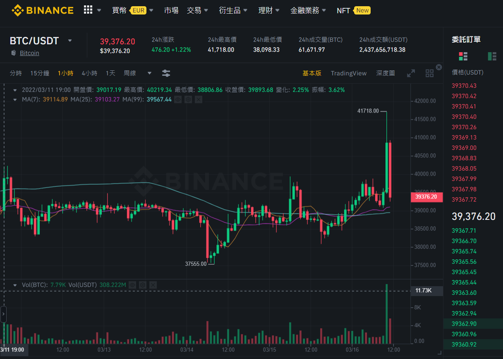Open the Bitcoin info link
The height and width of the screenshot is (359, 503).
tap(29, 53)
